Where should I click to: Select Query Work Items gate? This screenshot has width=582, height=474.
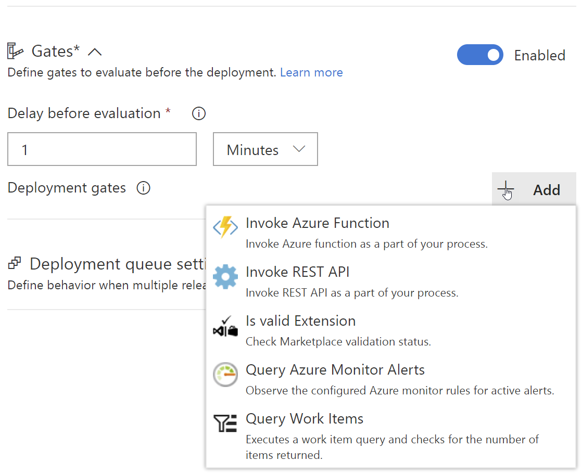tap(391, 436)
